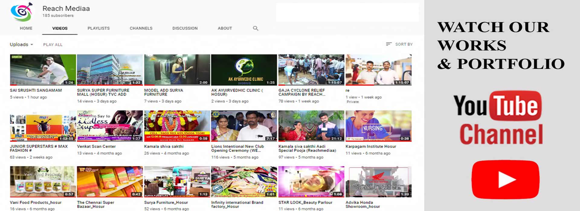The image size is (580, 211).
Task: Click the Reach Mediaa channel logo
Action: tap(21, 12)
